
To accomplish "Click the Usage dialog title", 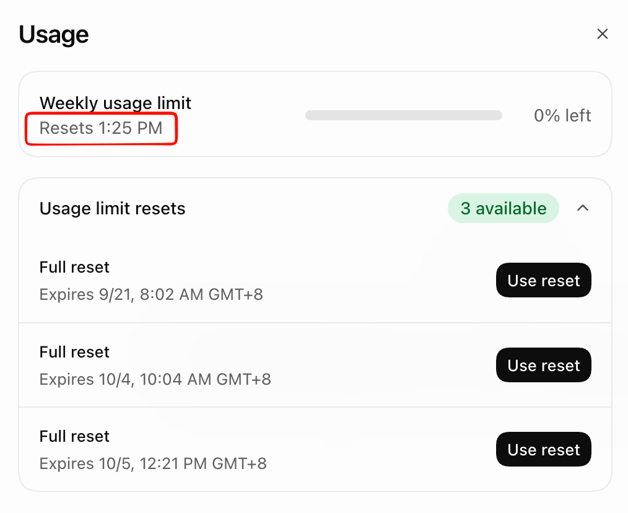I will click(x=54, y=35).
